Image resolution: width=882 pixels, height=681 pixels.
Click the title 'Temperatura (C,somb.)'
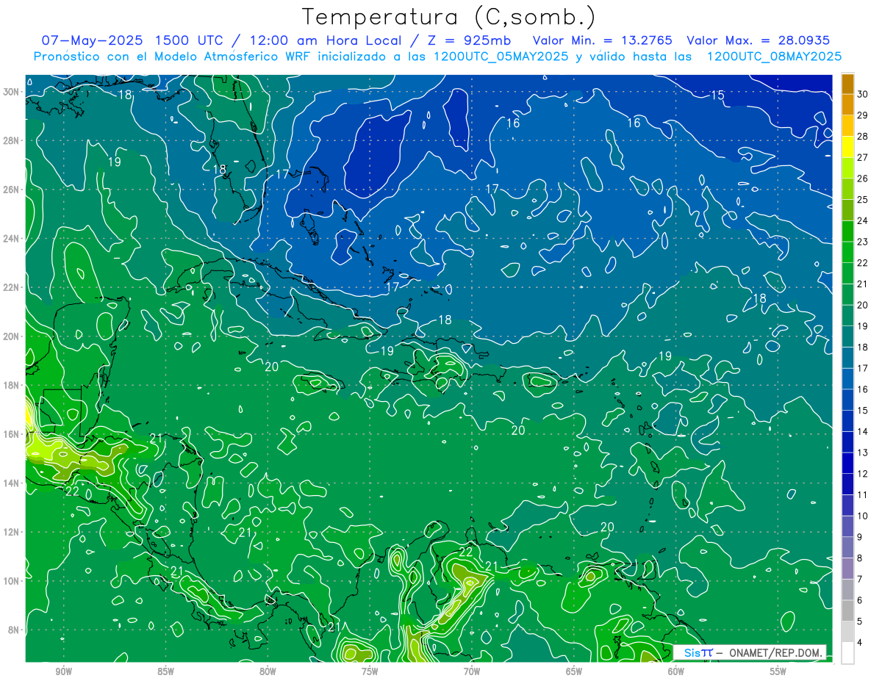pos(448,17)
